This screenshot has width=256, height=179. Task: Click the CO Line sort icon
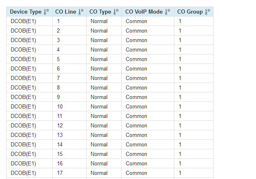pos(81,12)
